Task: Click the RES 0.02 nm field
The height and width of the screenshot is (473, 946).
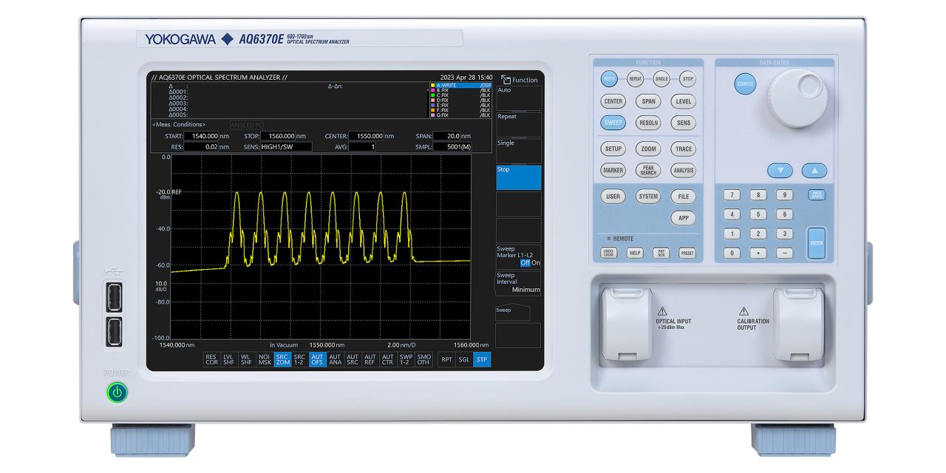Action: 201,146
